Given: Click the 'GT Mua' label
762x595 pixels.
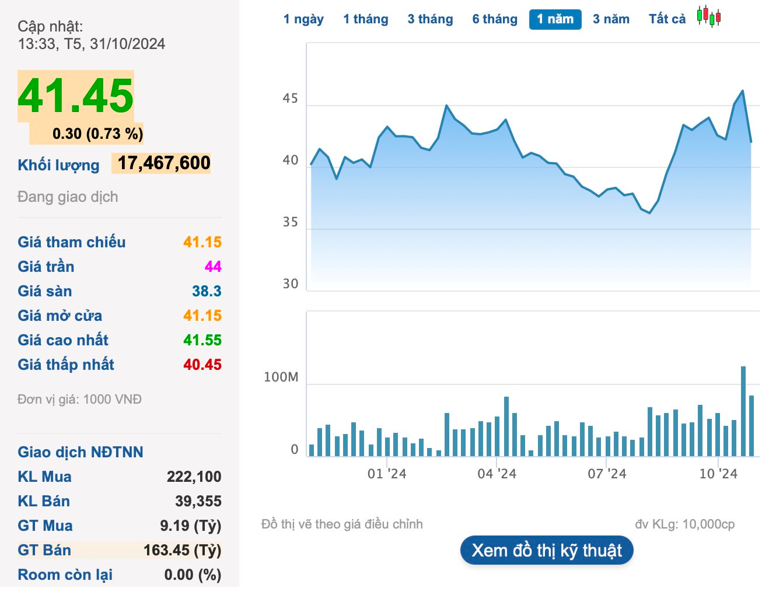Looking at the screenshot, I should pyautogui.click(x=45, y=526).
